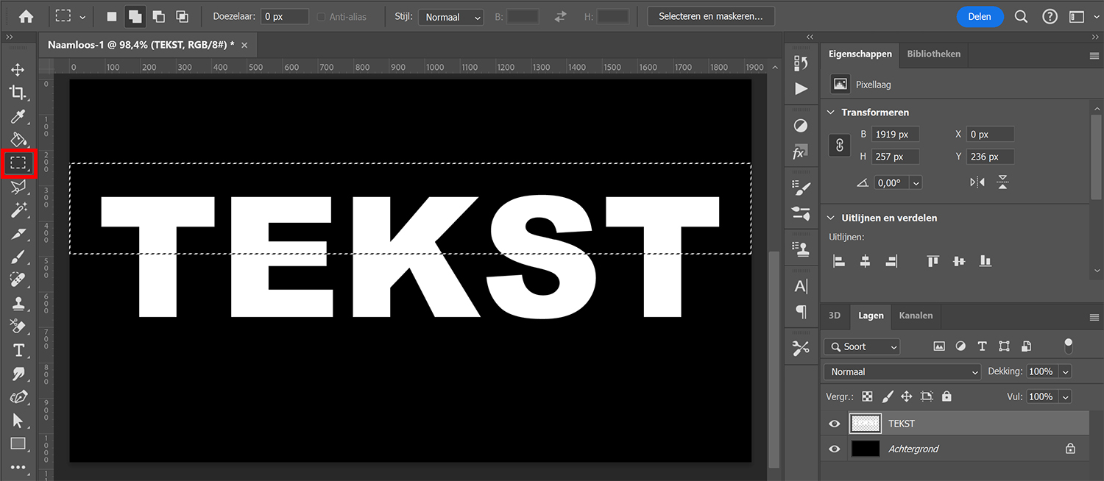Select the Brush tool
Screen dimensions: 1104x481
(18, 257)
